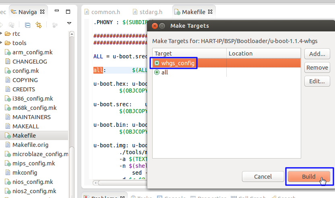The image size is (335, 198).
Task: Maximize the Navigator view panel
Action: coord(68,12)
